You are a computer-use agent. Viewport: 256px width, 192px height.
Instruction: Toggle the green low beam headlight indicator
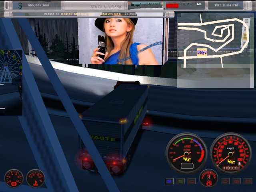point(180,181)
